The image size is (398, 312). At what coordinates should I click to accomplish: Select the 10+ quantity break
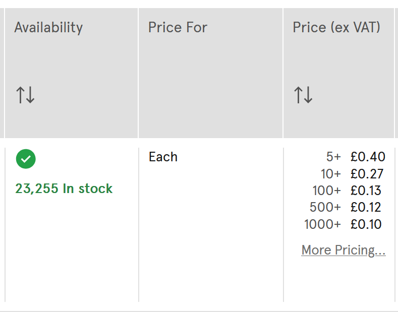point(331,174)
